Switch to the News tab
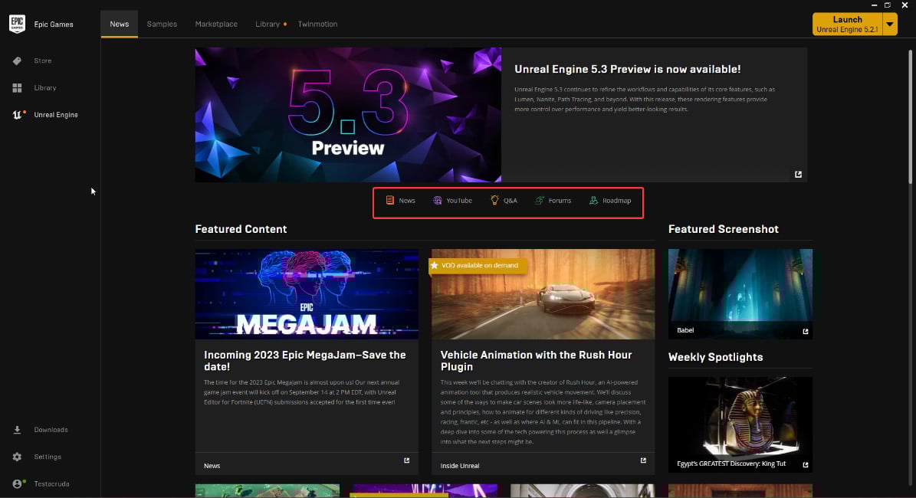This screenshot has width=916, height=498. (x=119, y=24)
